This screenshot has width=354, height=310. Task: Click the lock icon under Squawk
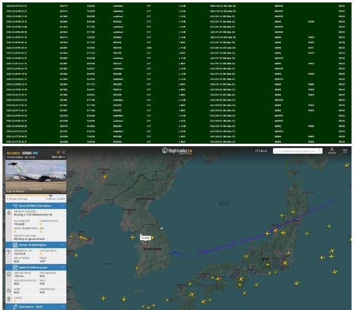(15, 301)
